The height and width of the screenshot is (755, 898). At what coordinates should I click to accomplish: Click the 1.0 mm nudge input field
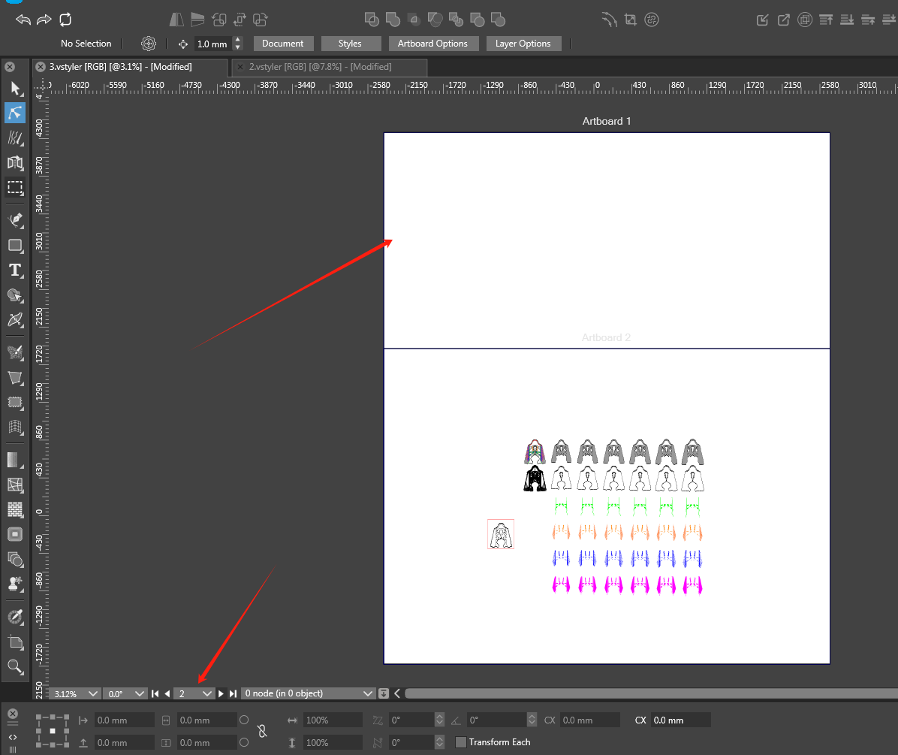pyautogui.click(x=212, y=44)
